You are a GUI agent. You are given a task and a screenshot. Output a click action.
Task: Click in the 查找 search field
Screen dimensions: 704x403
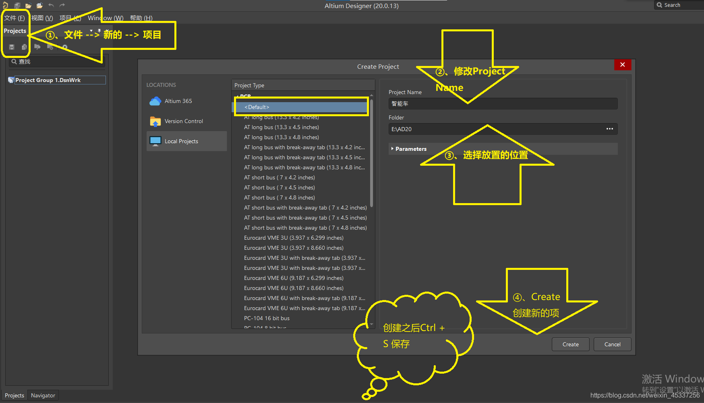57,62
